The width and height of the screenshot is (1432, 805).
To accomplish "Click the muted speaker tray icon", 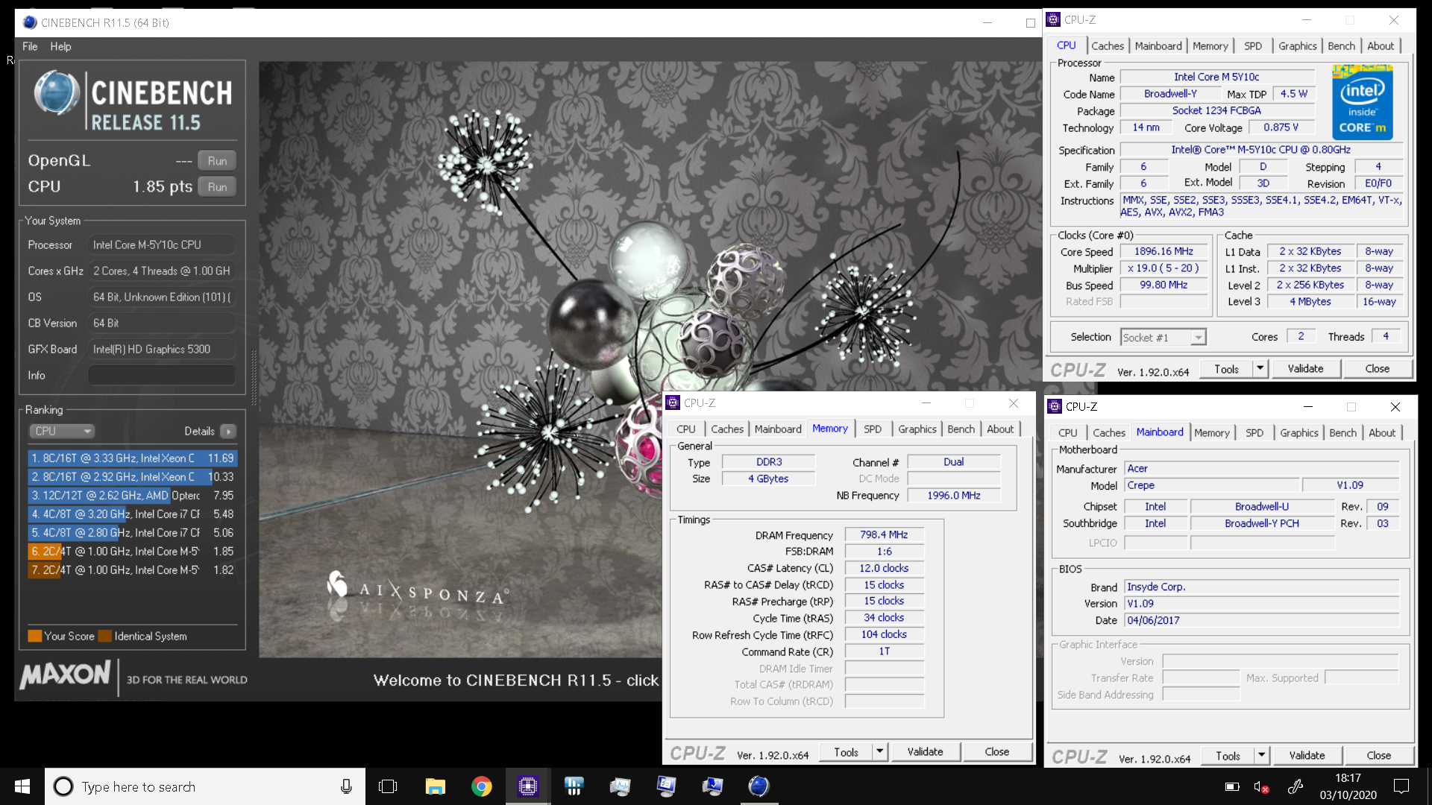I will coord(1262,786).
